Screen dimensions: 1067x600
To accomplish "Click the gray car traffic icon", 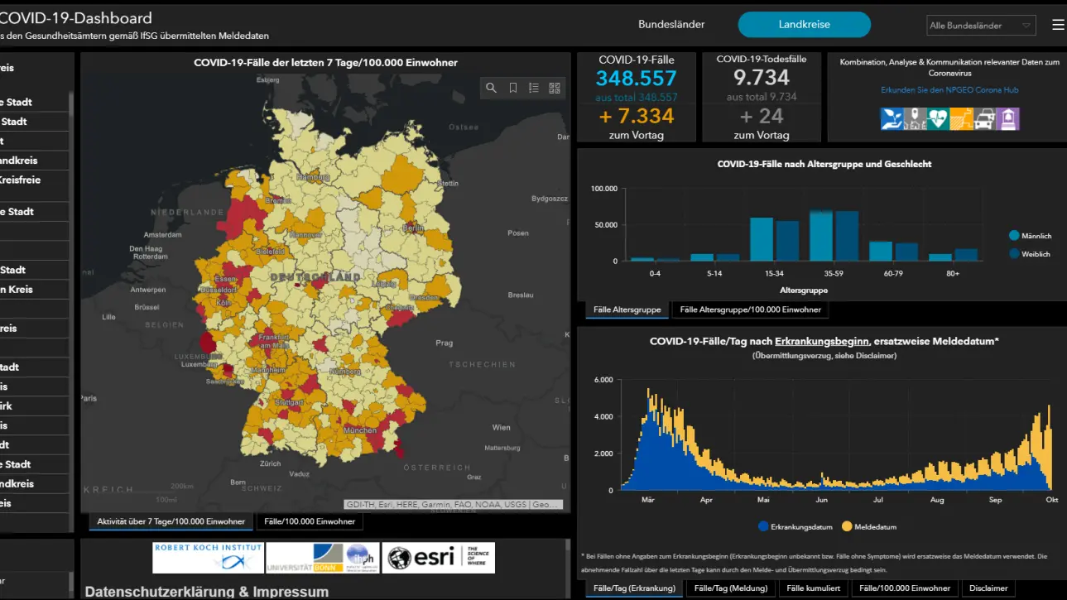I will [x=983, y=119].
